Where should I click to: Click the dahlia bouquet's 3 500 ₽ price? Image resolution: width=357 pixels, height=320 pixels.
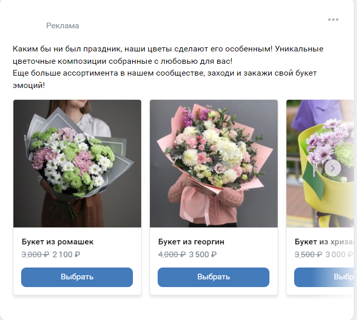(x=203, y=254)
